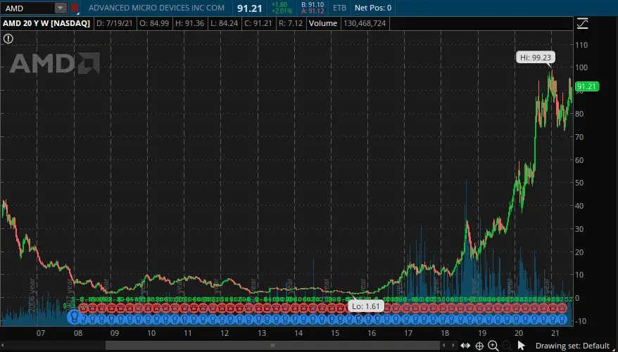Select the pan chart tool icon
The height and width of the screenshot is (352, 618).
click(x=465, y=346)
